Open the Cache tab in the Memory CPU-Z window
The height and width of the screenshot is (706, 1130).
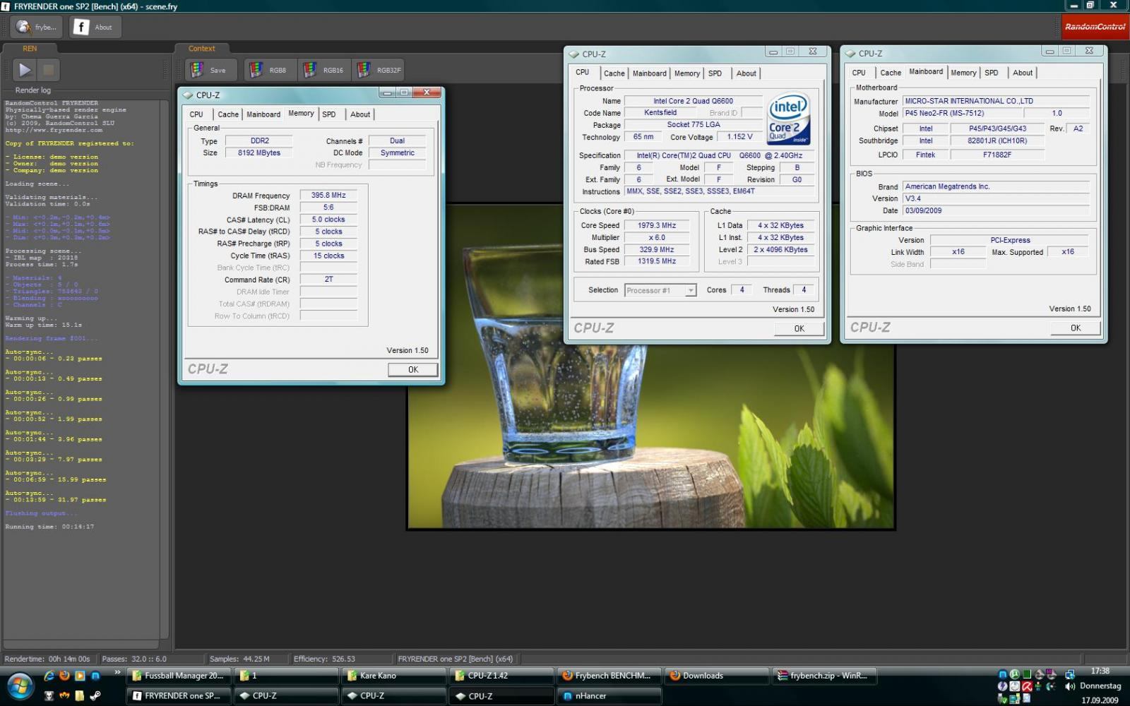pos(228,114)
